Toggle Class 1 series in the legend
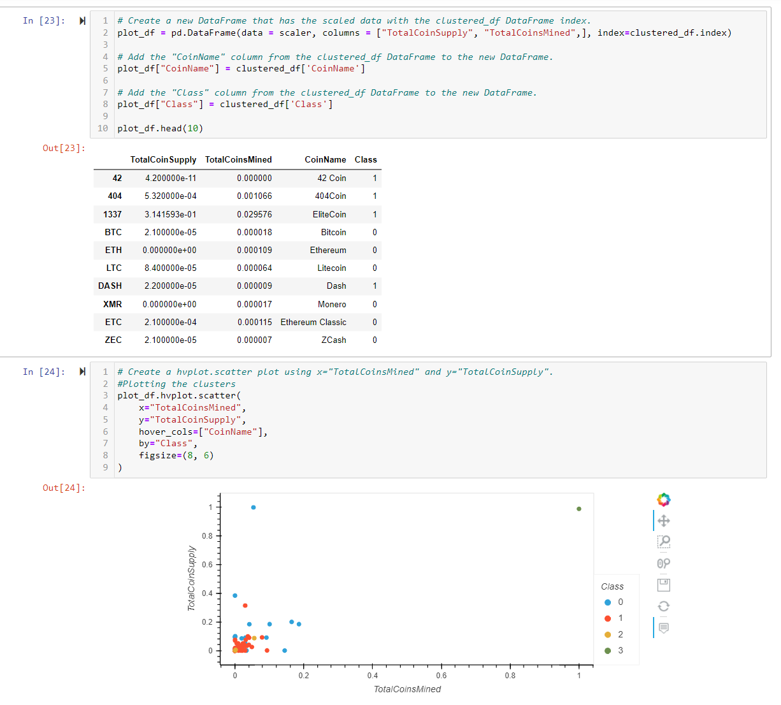 click(x=614, y=618)
